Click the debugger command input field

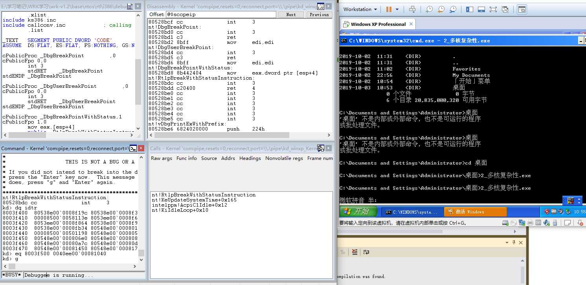pos(84,275)
